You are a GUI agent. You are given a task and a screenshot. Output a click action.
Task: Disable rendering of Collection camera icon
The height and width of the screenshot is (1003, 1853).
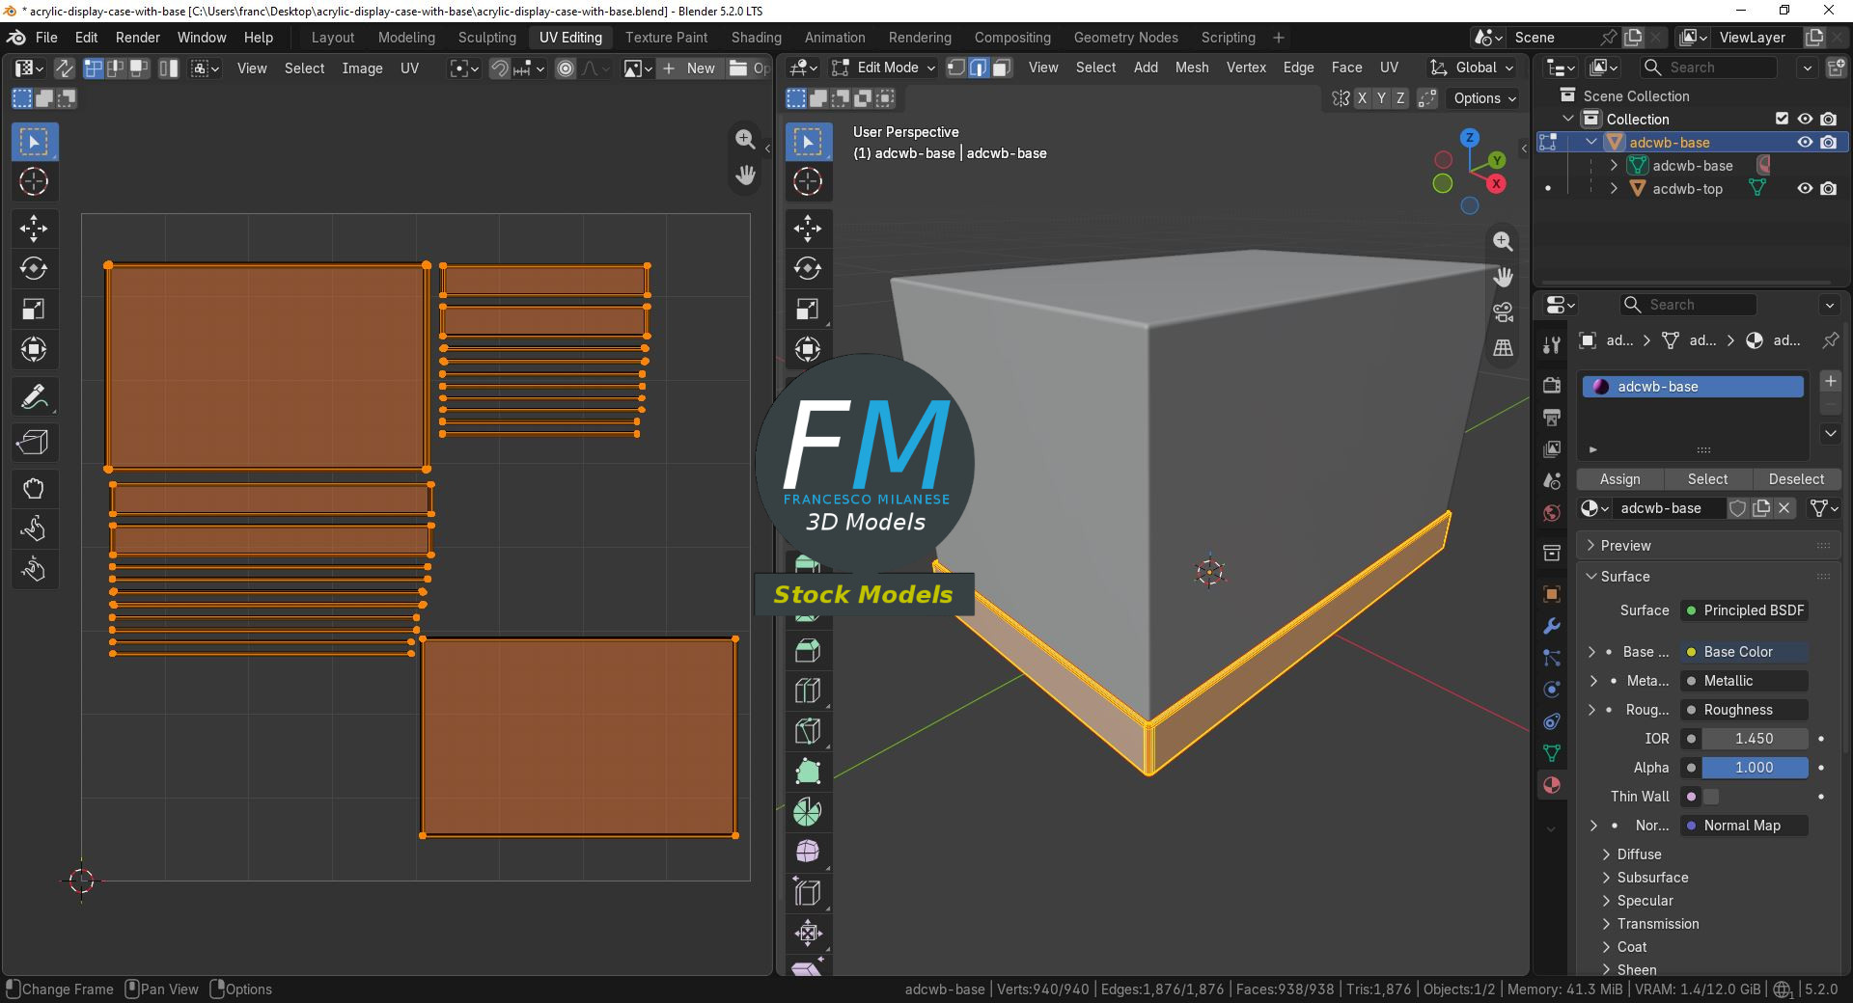point(1829,119)
